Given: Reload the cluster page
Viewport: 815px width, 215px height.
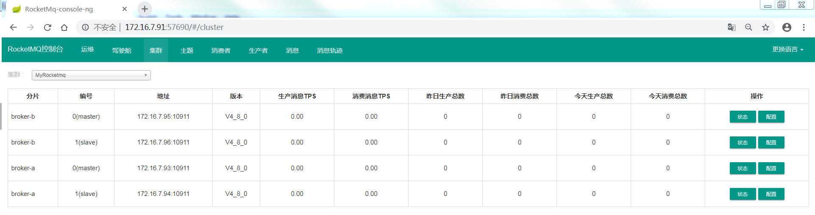Looking at the screenshot, I should coord(47,27).
